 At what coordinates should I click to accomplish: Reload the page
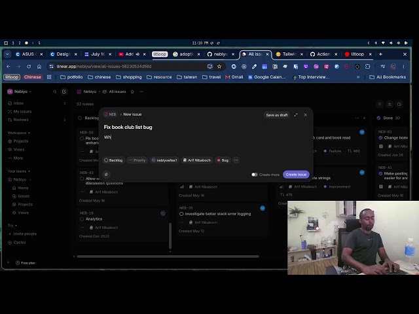(x=29, y=67)
